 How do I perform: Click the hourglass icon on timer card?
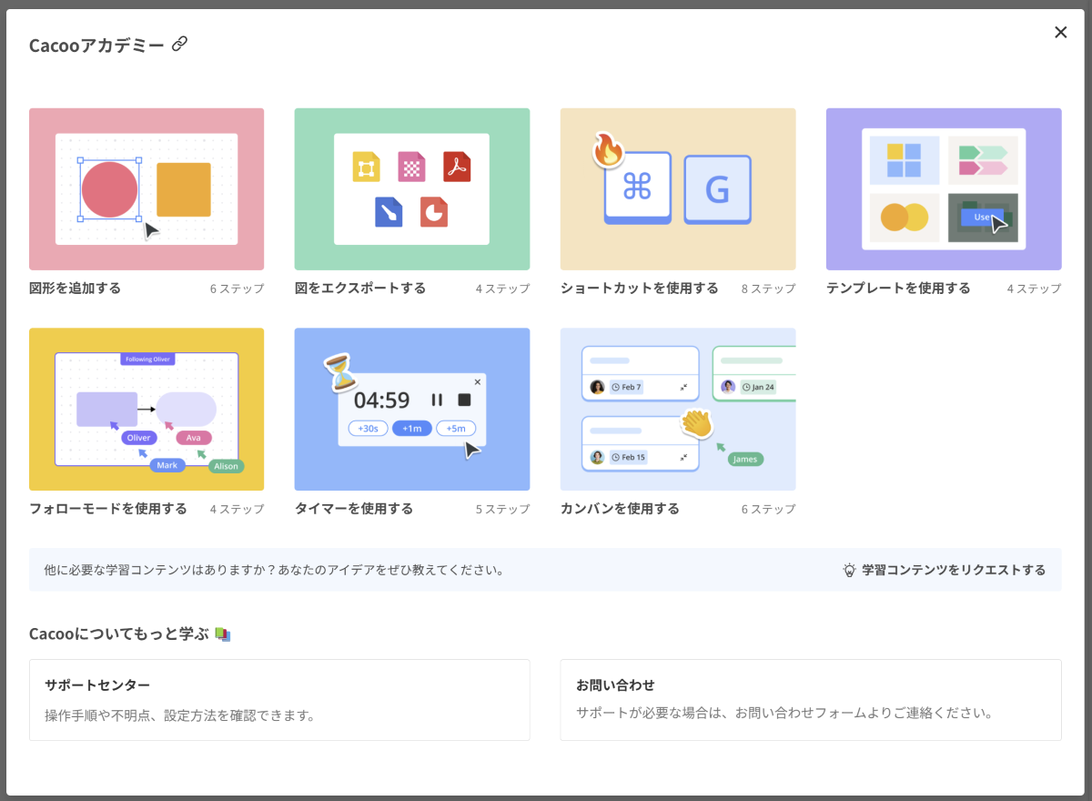(x=339, y=372)
